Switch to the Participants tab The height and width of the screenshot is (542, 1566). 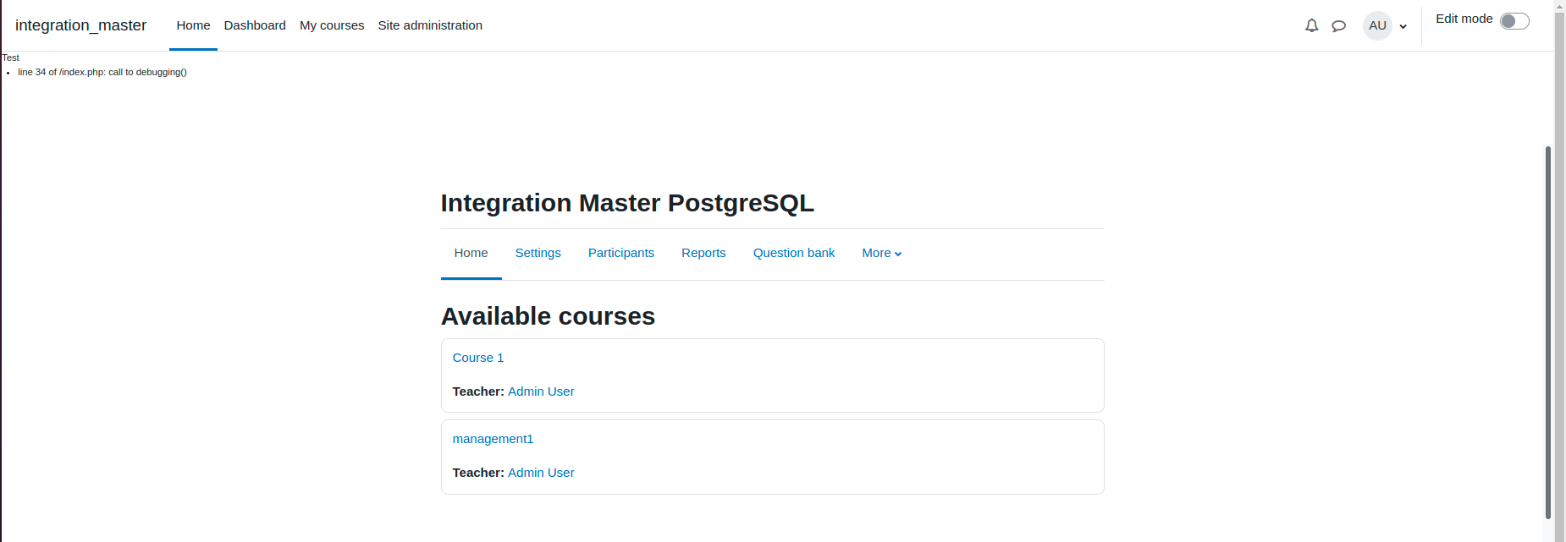(621, 253)
